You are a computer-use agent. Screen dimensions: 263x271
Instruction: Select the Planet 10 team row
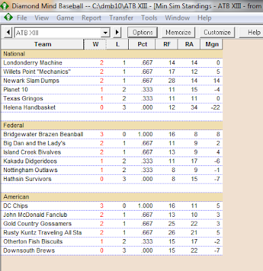click(x=112, y=89)
